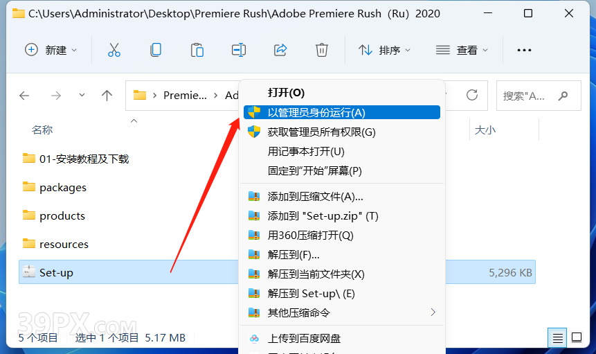Screen dimensions: 596x354
Task: Expand the recent locations chevron
Action: tap(82, 95)
